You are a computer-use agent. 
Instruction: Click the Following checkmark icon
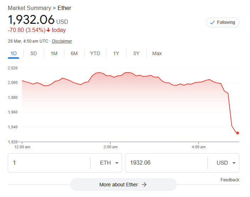tap(212, 22)
